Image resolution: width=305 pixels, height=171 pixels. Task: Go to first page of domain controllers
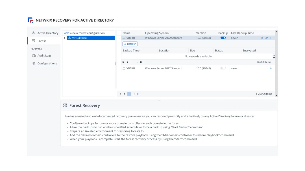120,94
